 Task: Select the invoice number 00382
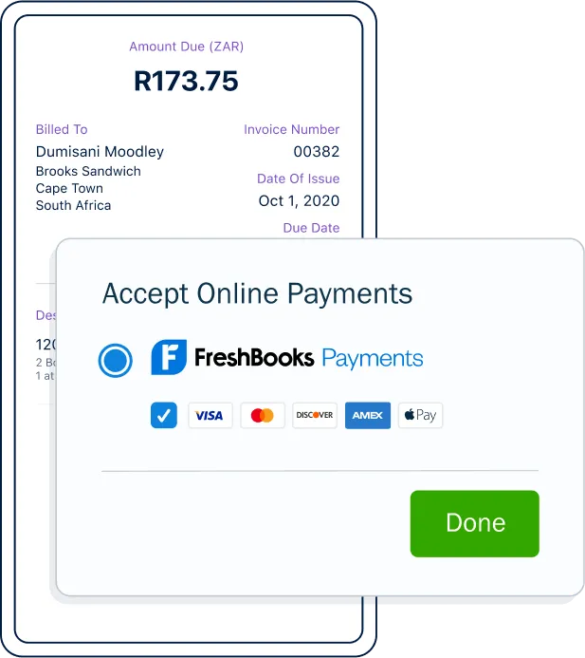317,152
